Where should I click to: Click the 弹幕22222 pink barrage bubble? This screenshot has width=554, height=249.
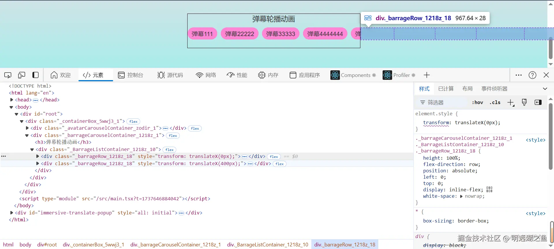click(239, 34)
